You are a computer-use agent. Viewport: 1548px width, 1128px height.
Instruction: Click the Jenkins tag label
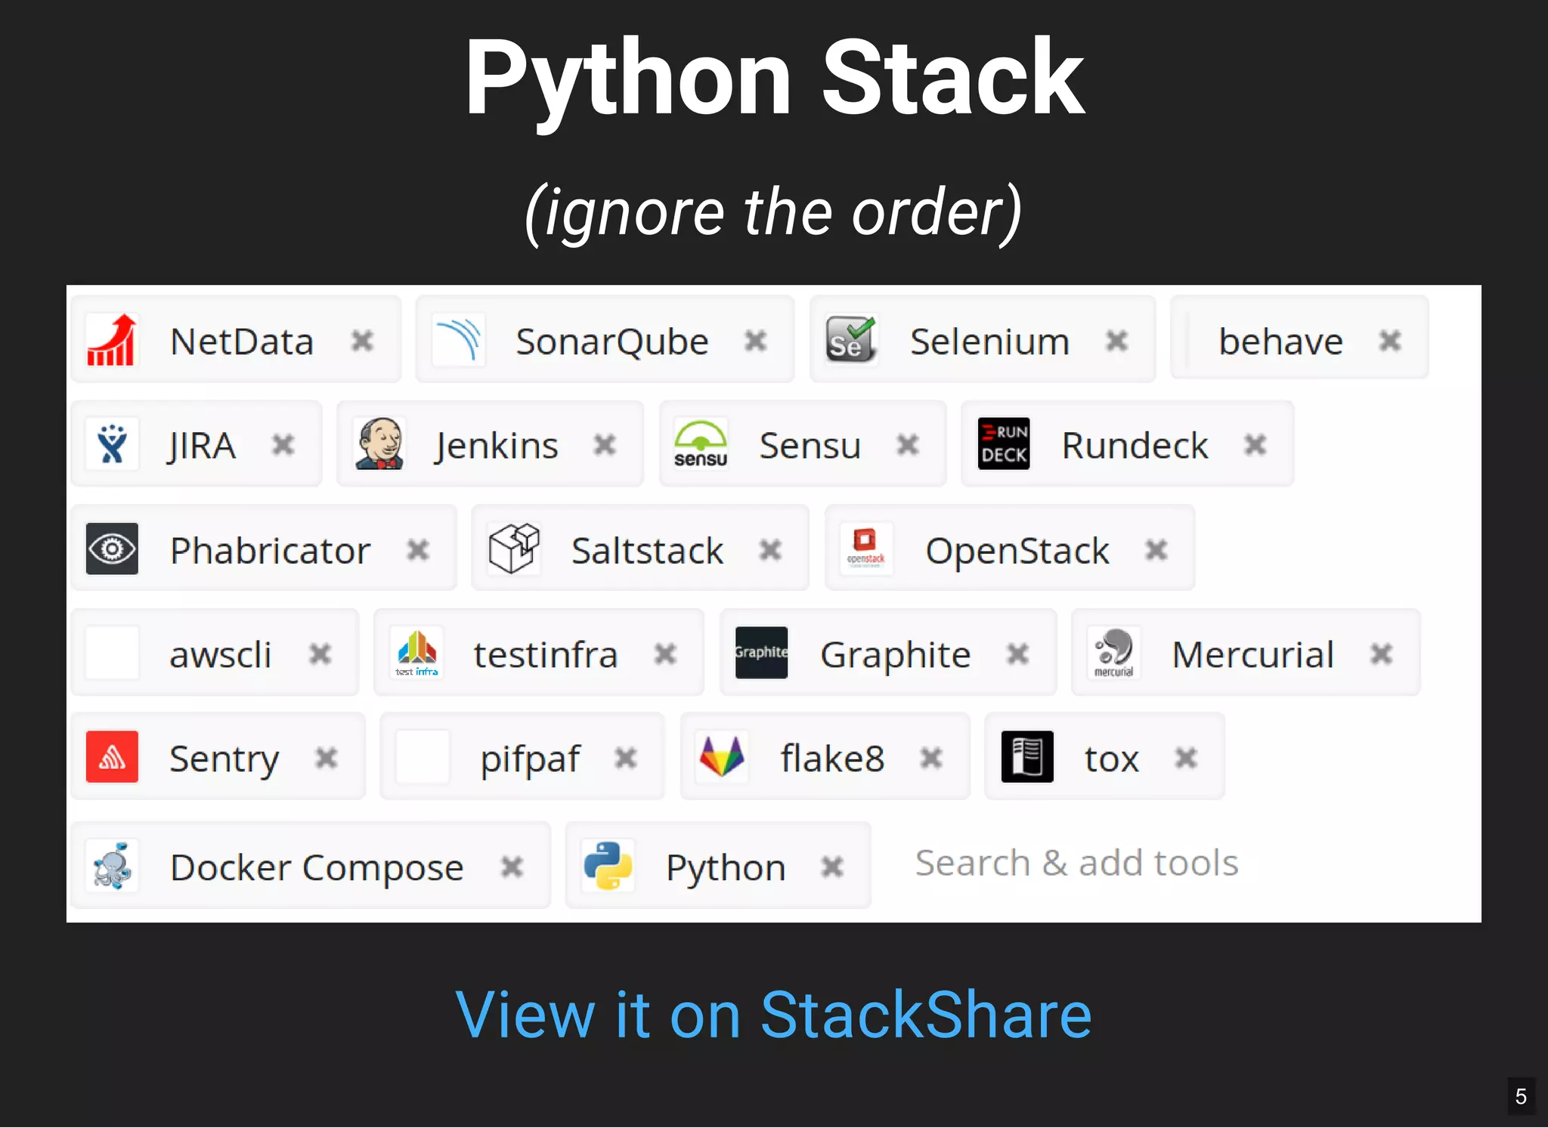(x=497, y=446)
